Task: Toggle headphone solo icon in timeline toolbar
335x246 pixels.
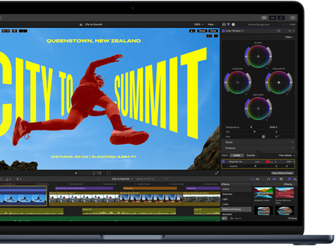Action: click(269, 179)
